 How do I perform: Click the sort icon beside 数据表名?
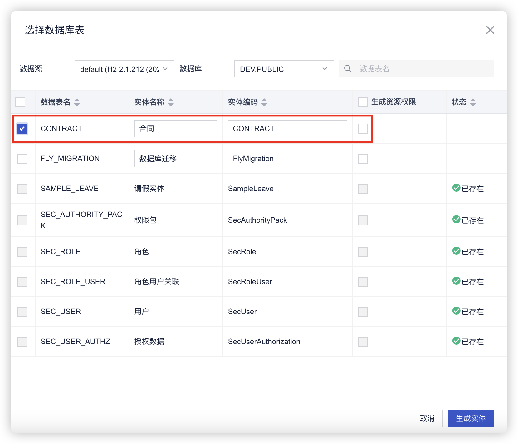click(x=77, y=102)
